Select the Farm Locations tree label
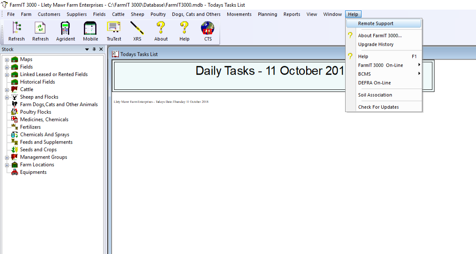Viewport: 476px width, 254px height. 37,165
